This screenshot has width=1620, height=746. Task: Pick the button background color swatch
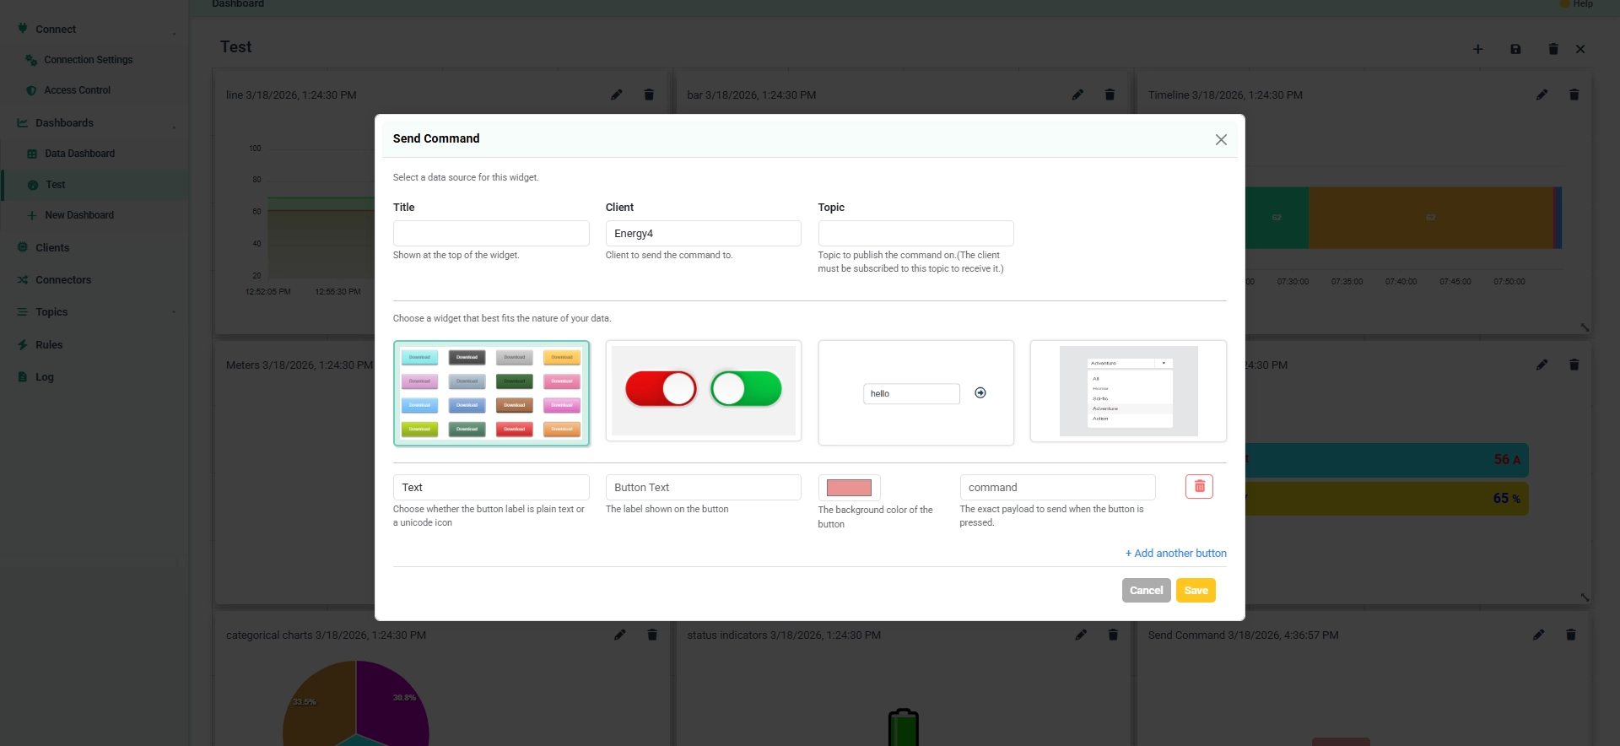[x=849, y=488]
